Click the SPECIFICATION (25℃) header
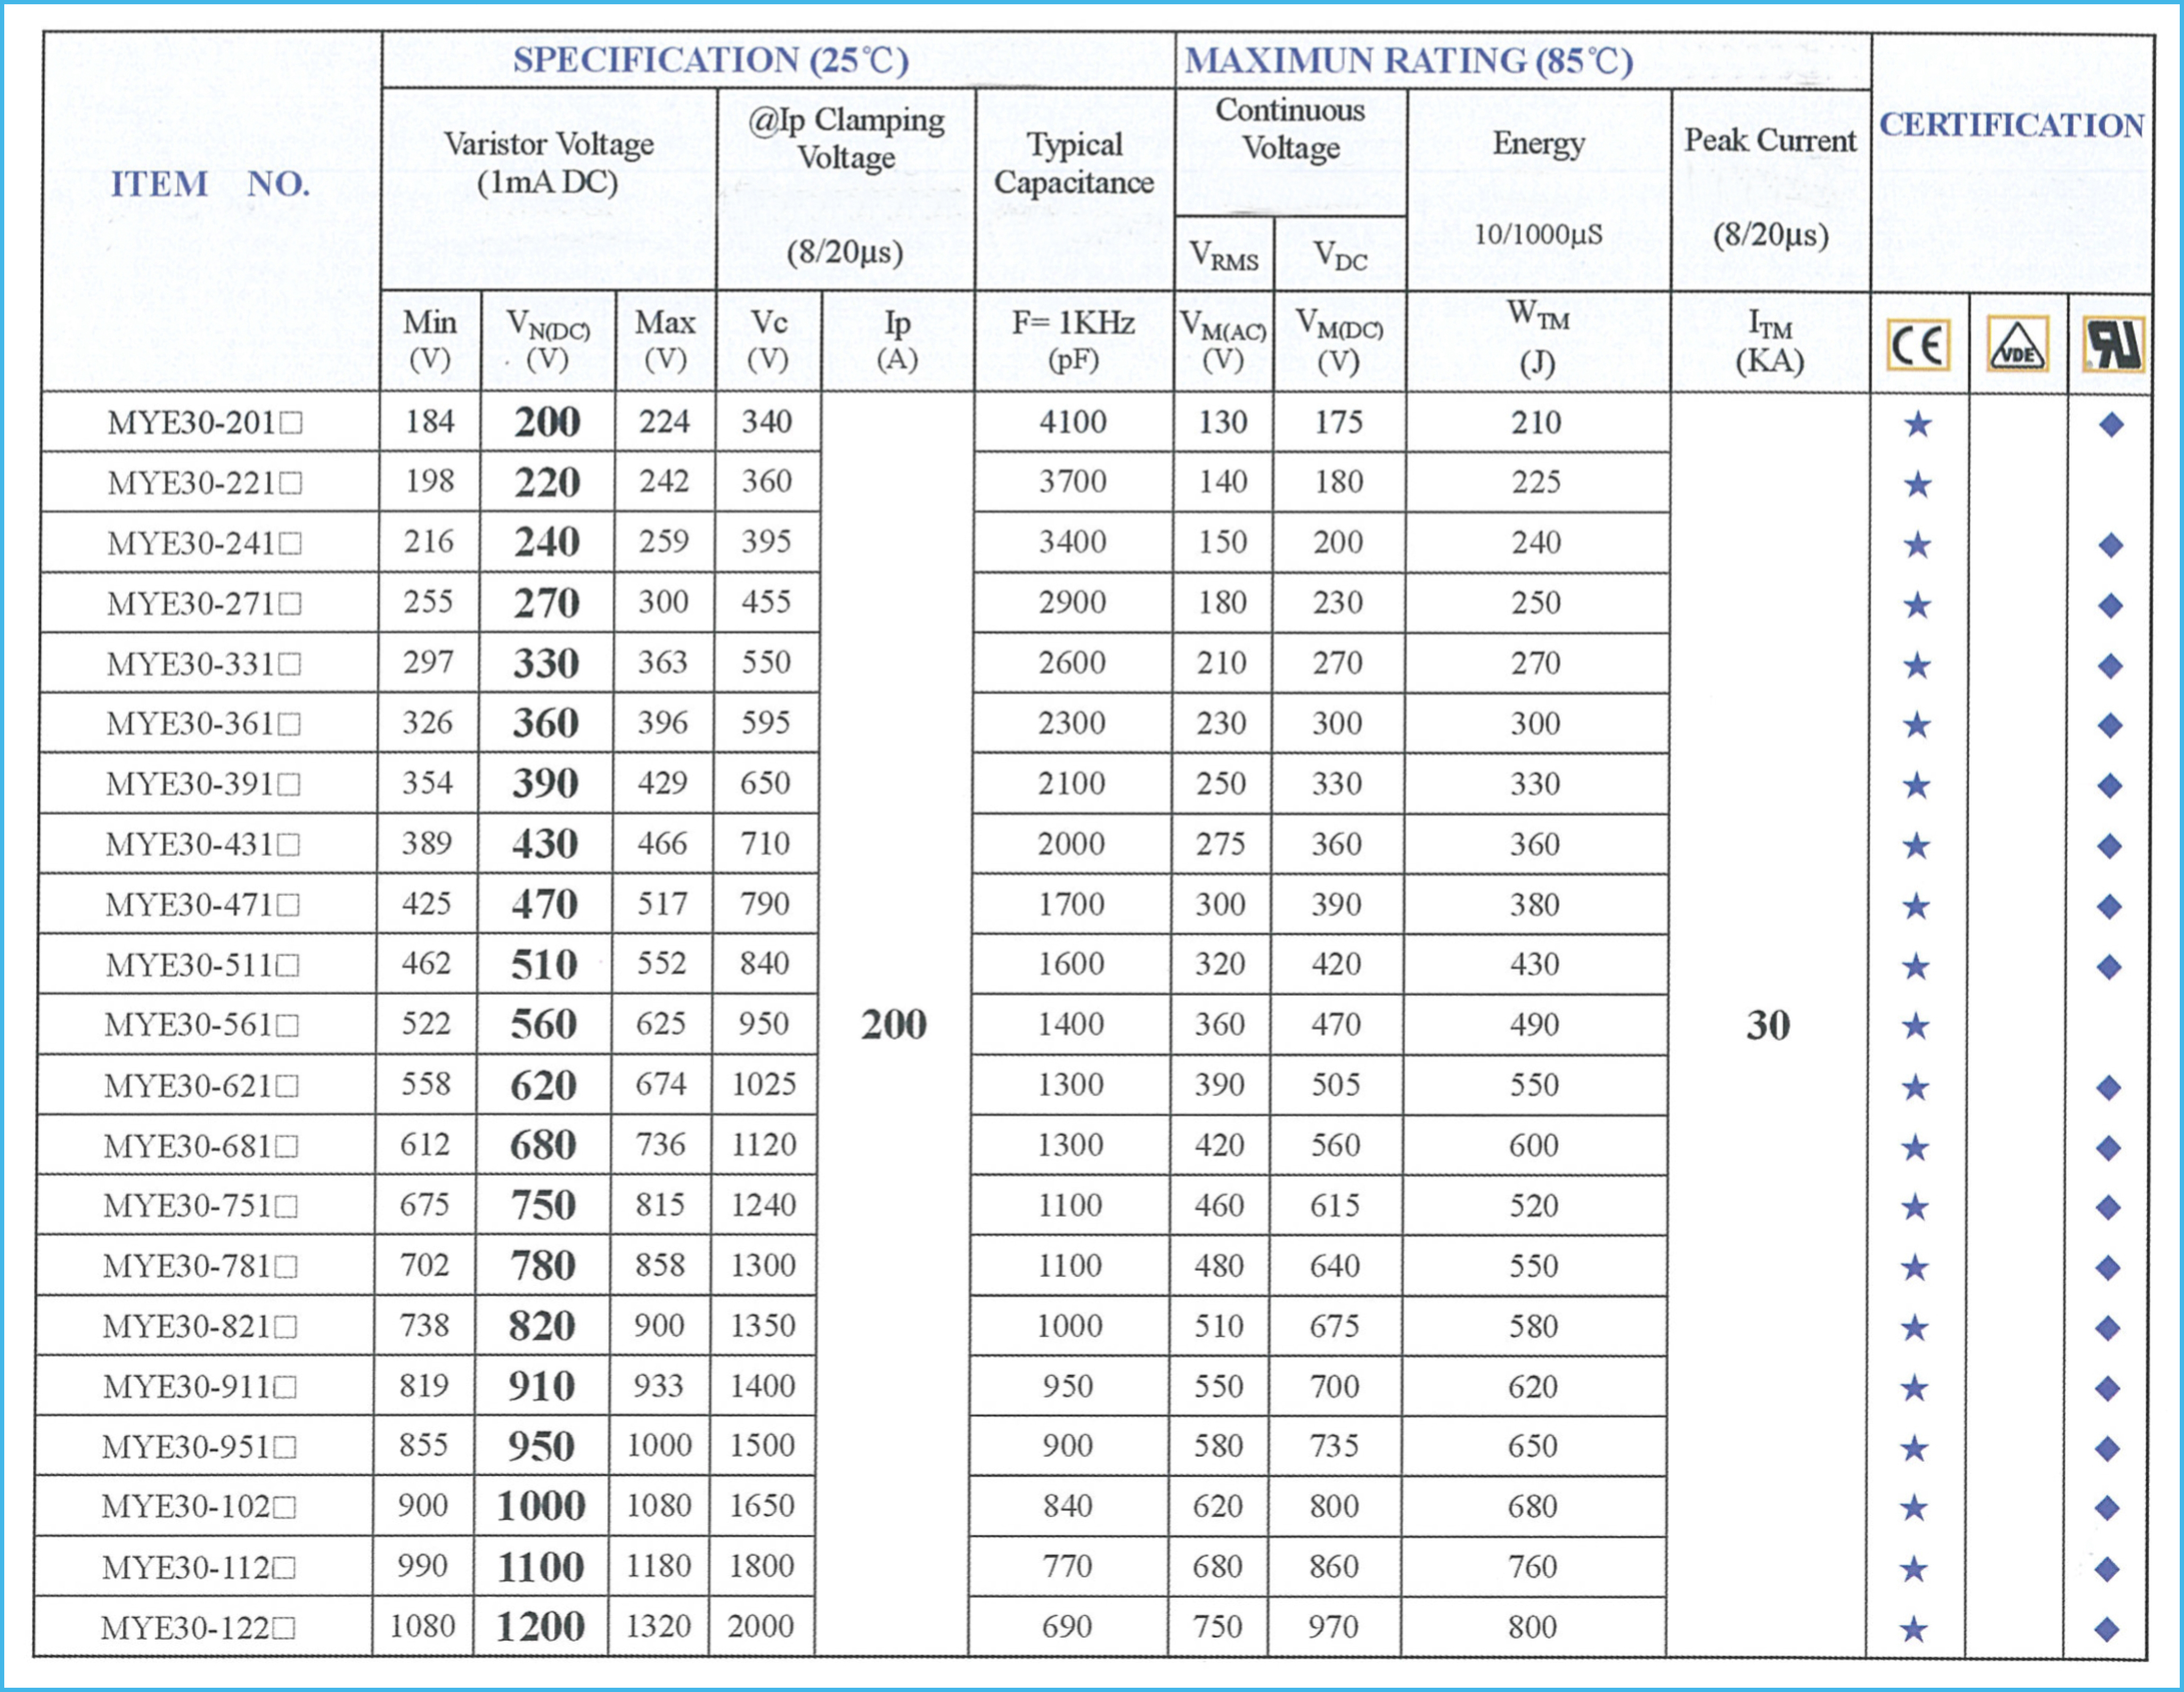2184x1692 pixels. 710,60
